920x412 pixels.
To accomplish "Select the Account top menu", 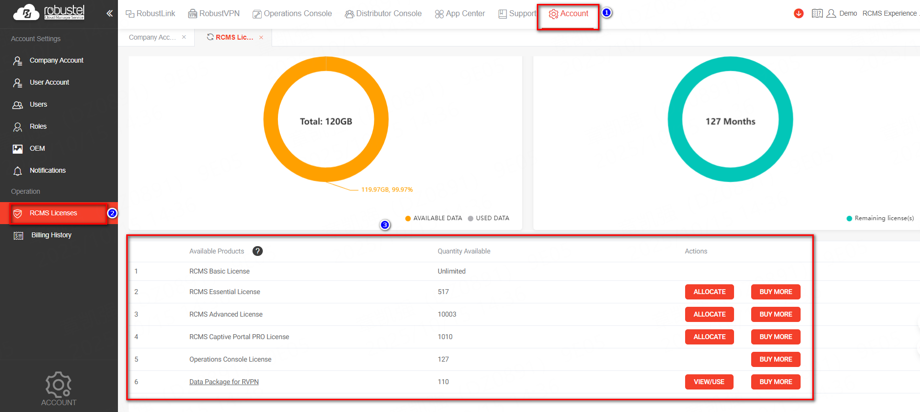I will click(569, 14).
